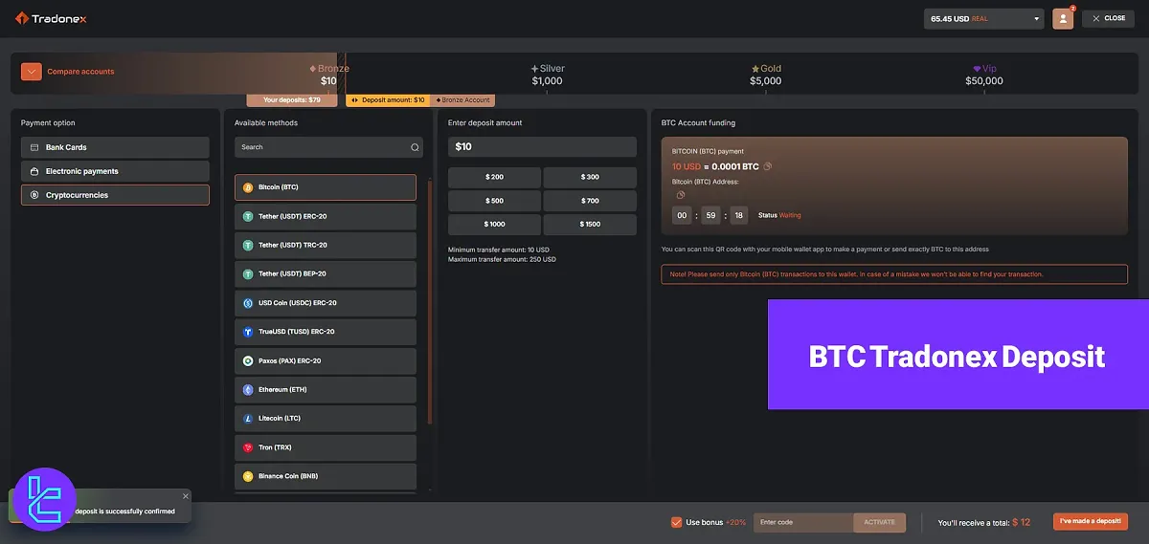Click the Silver tier icon
Viewport: 1149px width, 544px height.
coord(535,69)
